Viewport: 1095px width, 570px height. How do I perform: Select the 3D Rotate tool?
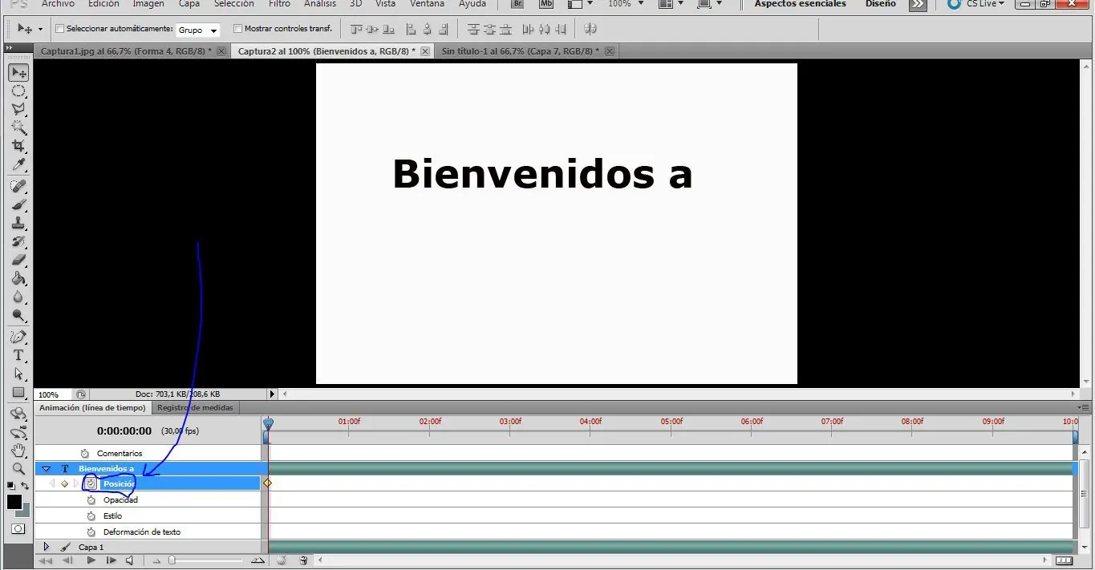click(18, 414)
